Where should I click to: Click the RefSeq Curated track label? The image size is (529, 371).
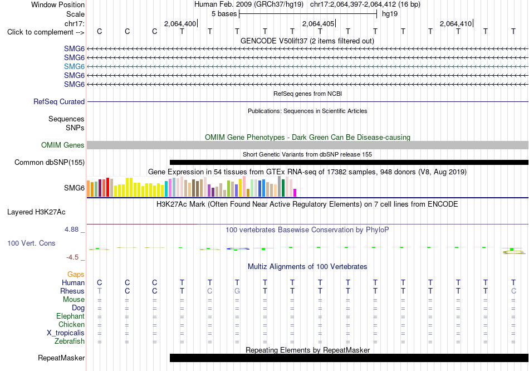point(59,101)
